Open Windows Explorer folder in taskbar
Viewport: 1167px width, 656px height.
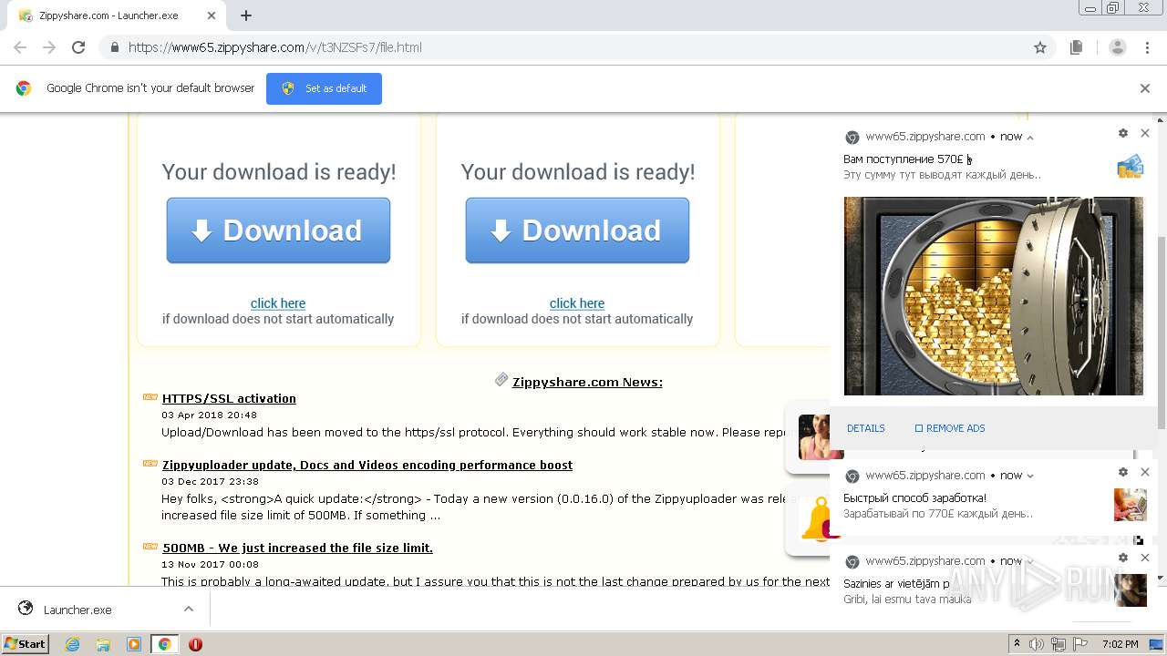pyautogui.click(x=103, y=644)
